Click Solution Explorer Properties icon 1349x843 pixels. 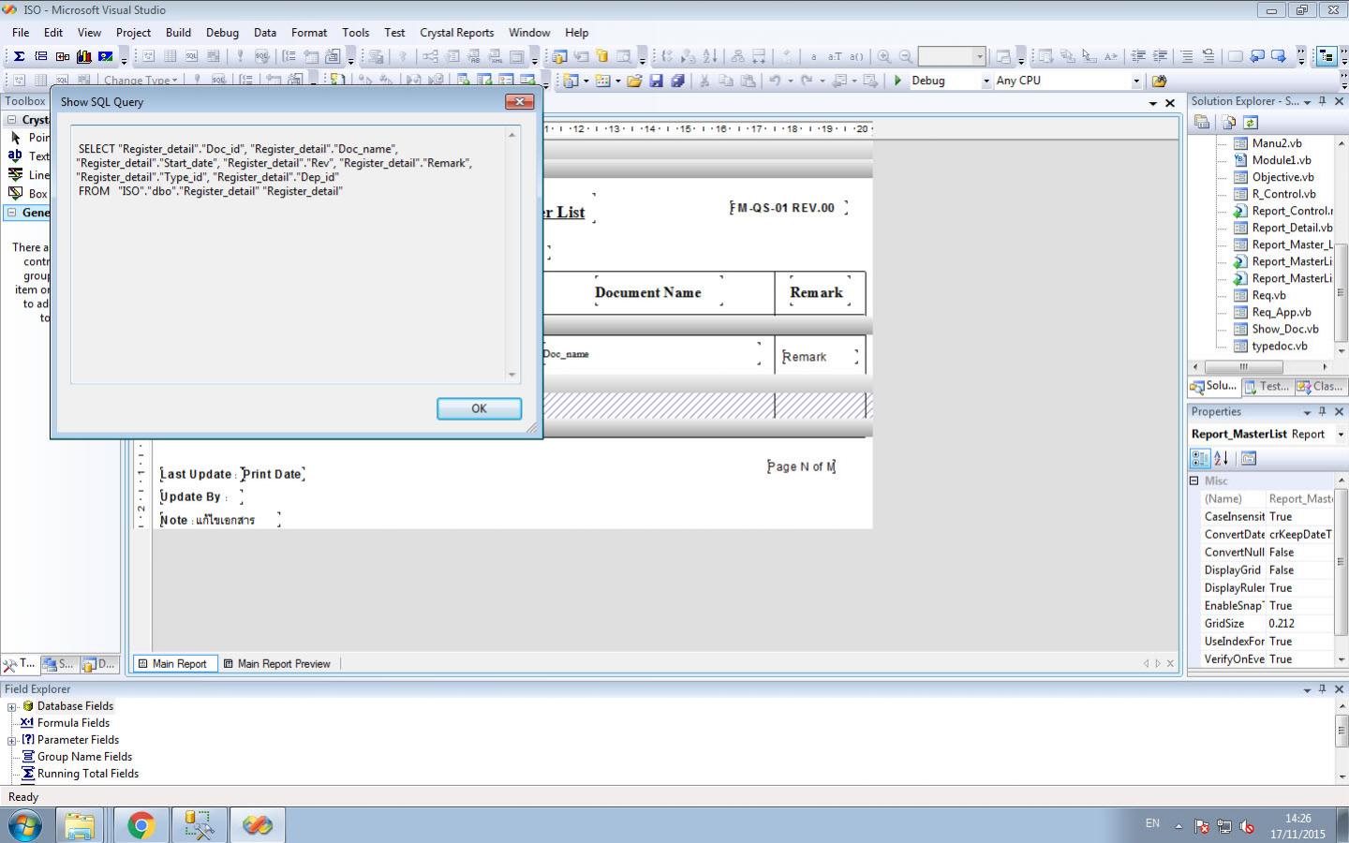(1202, 123)
